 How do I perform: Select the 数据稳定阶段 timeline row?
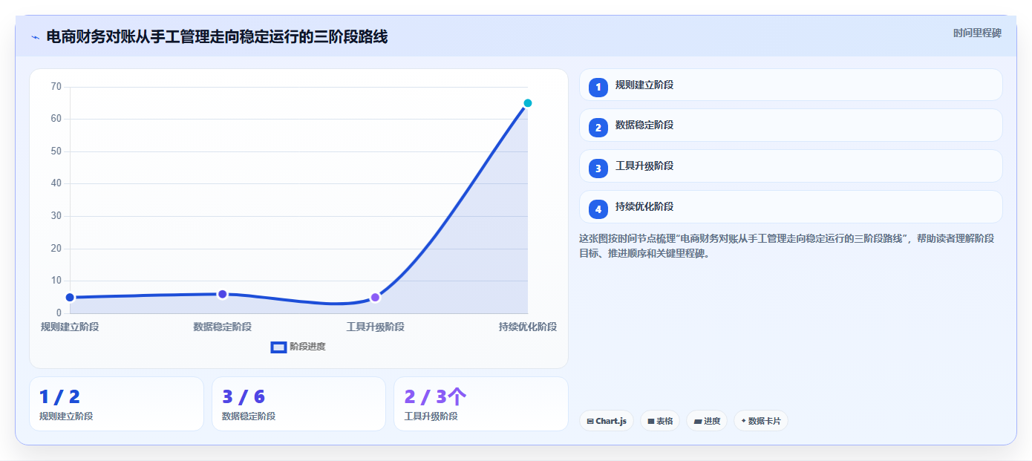coord(791,125)
